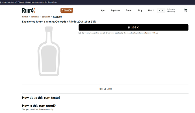Click the bottle placeholder image

click(x=49, y=51)
